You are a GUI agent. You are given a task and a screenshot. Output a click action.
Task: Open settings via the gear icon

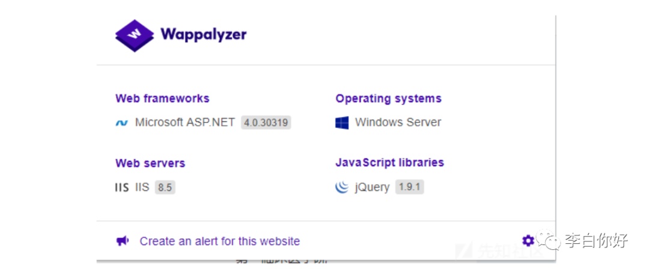528,240
